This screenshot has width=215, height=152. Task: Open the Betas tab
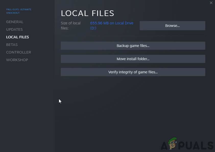coord(12,45)
